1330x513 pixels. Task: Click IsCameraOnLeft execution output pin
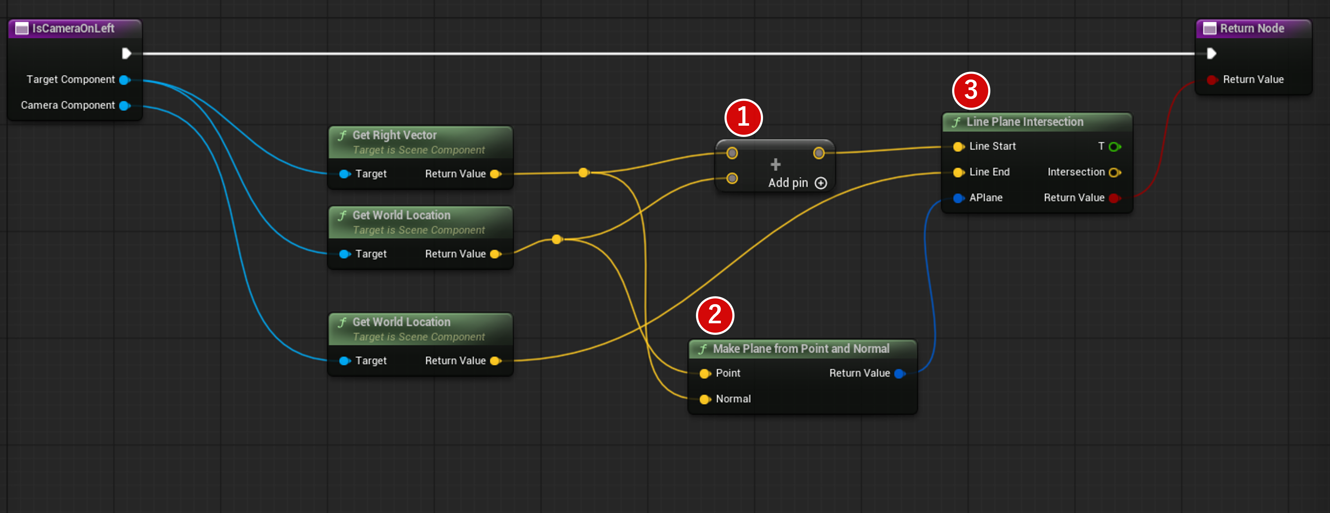click(x=126, y=53)
